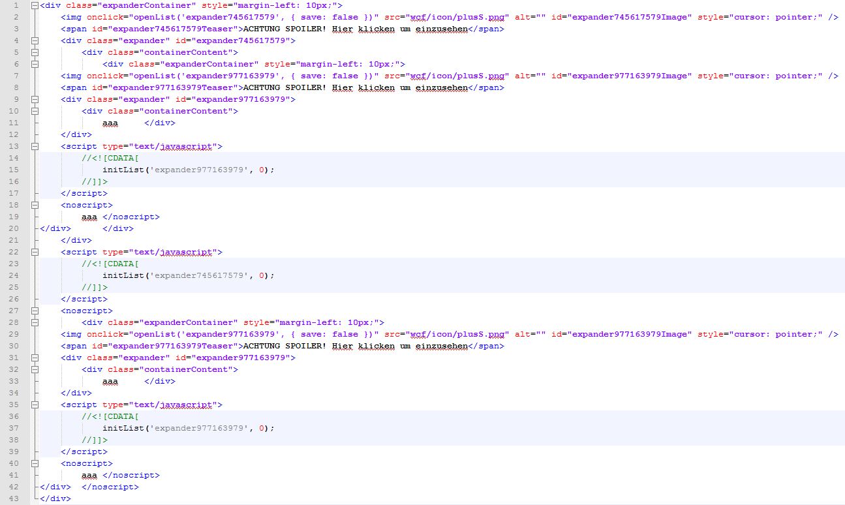
Task: Collapse the fold marker on line 1
Action: click(34, 5)
